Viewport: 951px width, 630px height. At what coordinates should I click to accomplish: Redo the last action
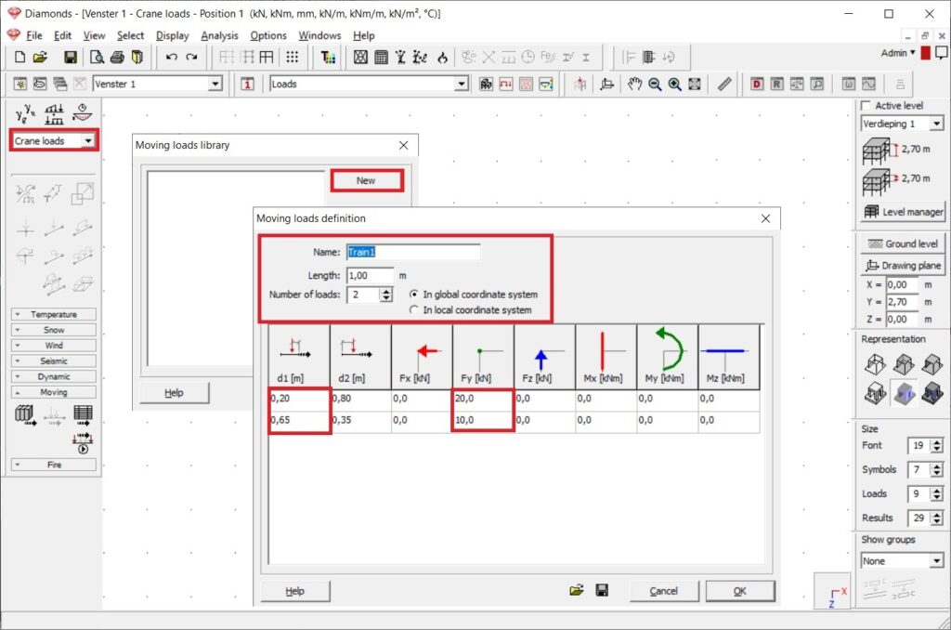191,57
